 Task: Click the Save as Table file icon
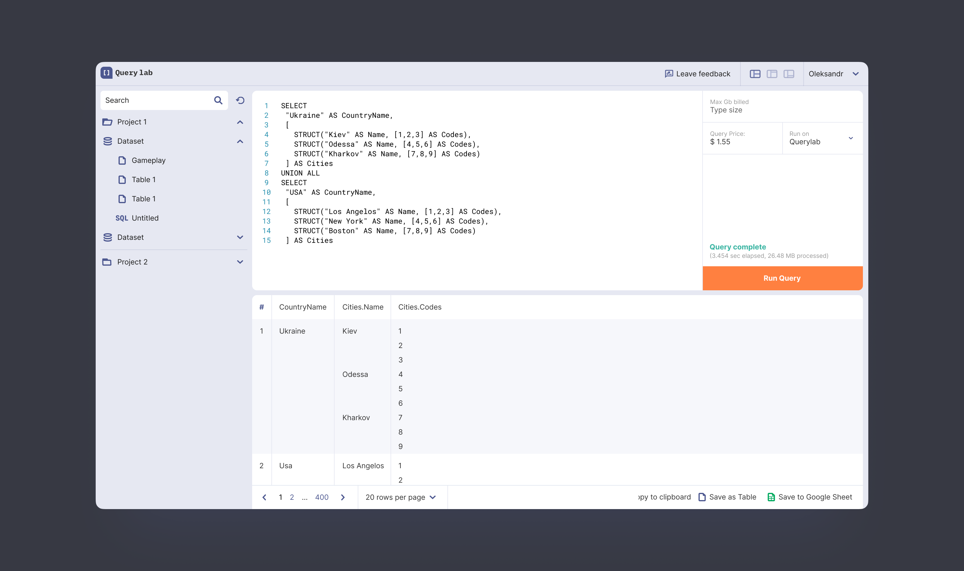702,497
